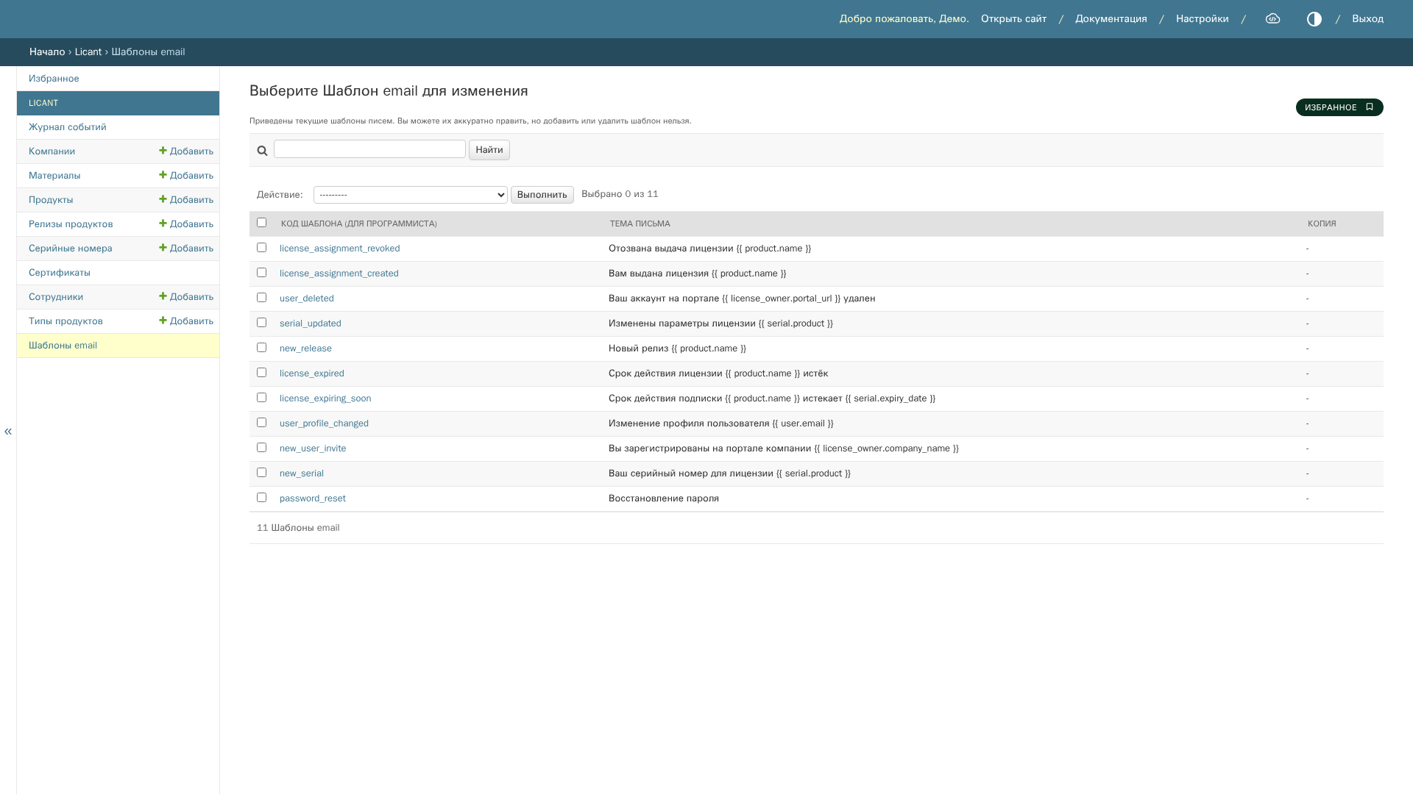Check the user_deleted row checkbox
This screenshot has height=794, width=1413.
[261, 298]
